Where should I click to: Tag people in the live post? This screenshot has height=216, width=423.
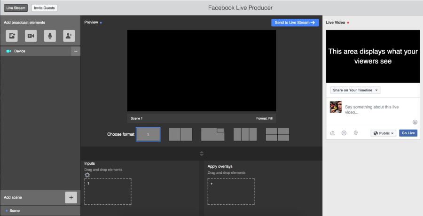332,133
